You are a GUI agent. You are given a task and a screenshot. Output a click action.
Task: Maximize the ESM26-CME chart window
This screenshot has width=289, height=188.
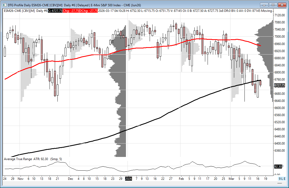click(x=273, y=5)
